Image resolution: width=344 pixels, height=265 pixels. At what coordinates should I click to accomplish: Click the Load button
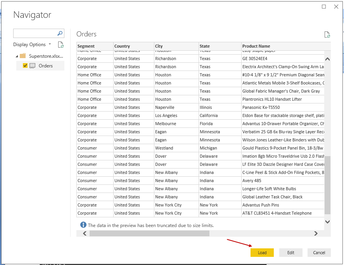tap(262, 253)
